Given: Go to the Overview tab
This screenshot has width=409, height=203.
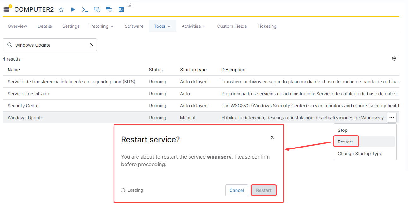Looking at the screenshot, I should (17, 26).
